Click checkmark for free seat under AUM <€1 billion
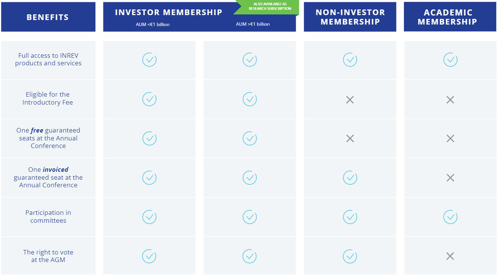The image size is (499, 276). pyautogui.click(x=149, y=138)
